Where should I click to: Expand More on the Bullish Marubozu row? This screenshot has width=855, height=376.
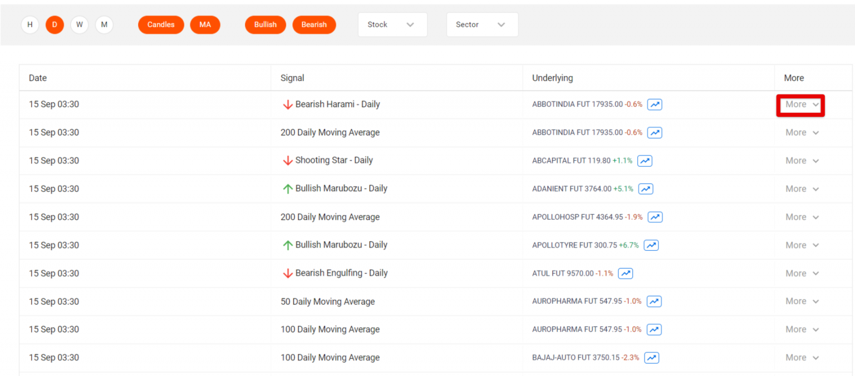(x=800, y=189)
